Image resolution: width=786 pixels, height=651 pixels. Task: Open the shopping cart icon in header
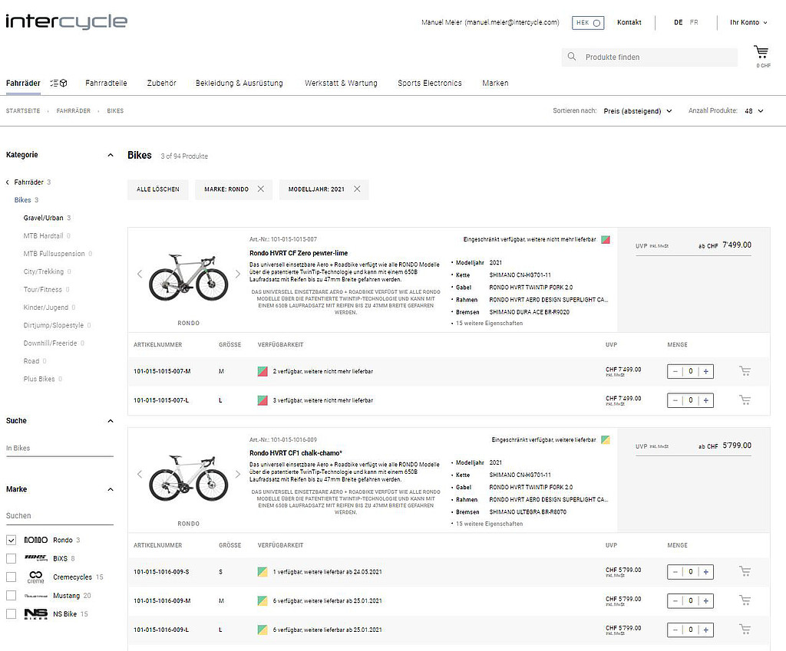click(761, 53)
